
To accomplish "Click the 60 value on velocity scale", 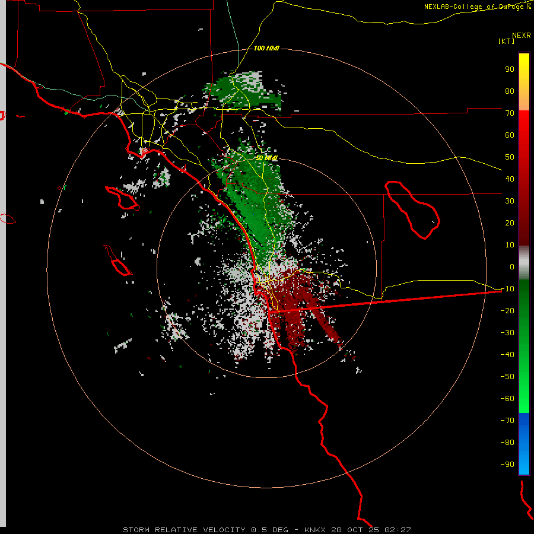I will coord(510,135).
